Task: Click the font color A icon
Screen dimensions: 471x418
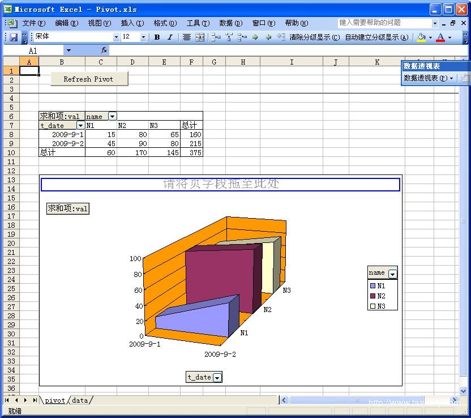Action: click(x=440, y=37)
